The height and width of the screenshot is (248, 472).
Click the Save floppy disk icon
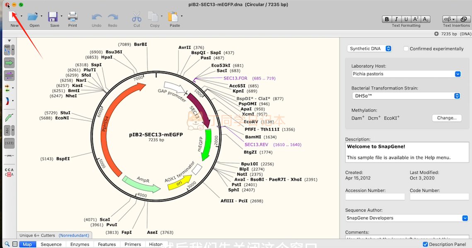pyautogui.click(x=53, y=17)
